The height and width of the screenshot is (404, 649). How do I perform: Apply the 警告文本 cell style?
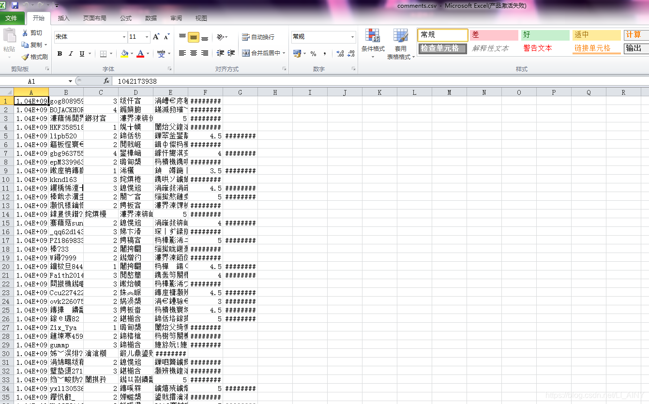545,48
